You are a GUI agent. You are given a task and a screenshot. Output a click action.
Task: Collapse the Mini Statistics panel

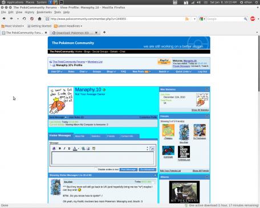click(207, 90)
